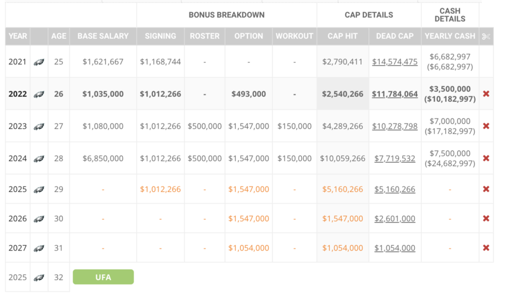This screenshot has height=298, width=506.
Task: Click the $10,278,798 dead cap value
Action: (395, 126)
